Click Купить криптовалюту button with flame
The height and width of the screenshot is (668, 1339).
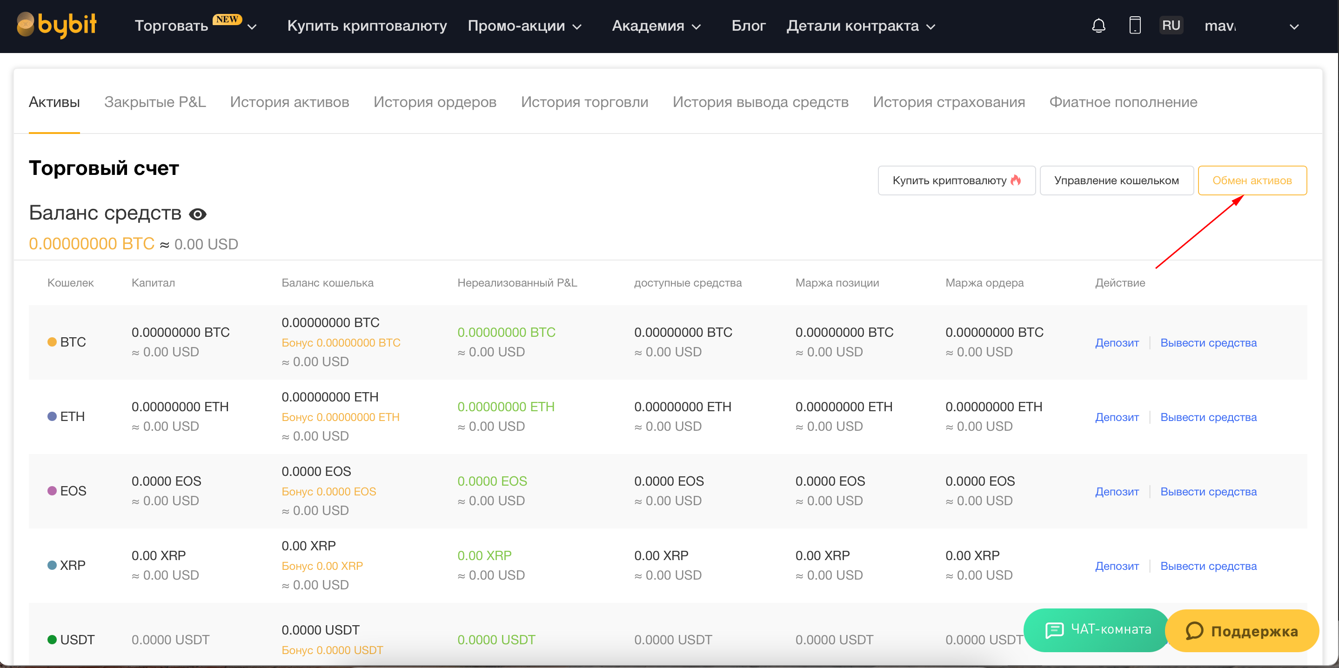pyautogui.click(x=957, y=180)
